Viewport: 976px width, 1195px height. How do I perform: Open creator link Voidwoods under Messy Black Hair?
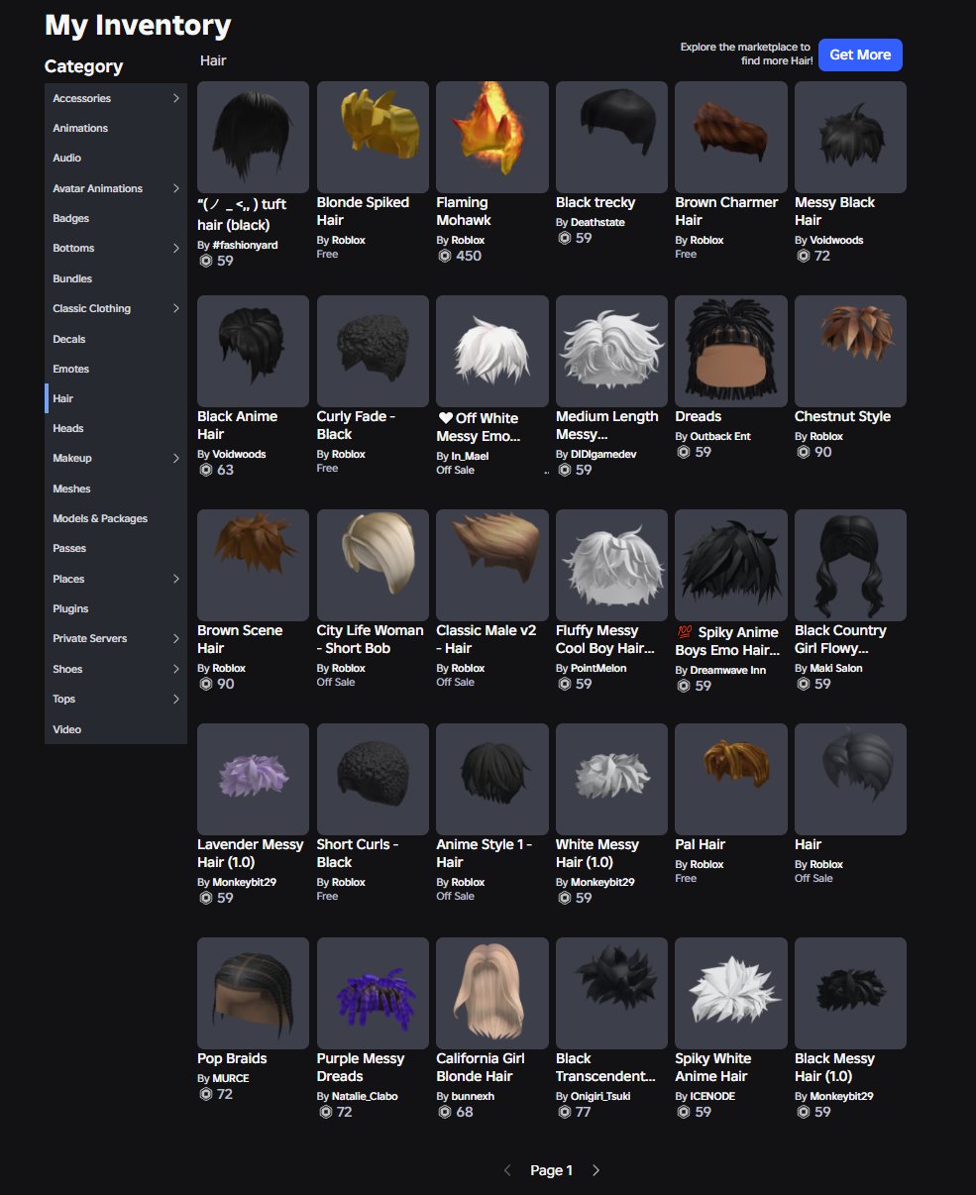[835, 240]
